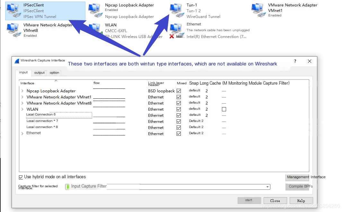Toggle promiscuous checkbox for Npcap Loopback Adapter row
343x212 pixels.
pos(179,91)
